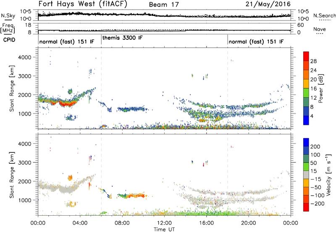Click the date "21/May/2016"

268,4
